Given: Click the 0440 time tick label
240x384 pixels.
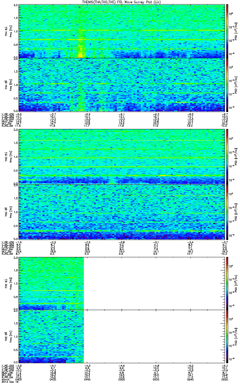Looking at the screenshot, I should pyautogui.click(x=87, y=380).
